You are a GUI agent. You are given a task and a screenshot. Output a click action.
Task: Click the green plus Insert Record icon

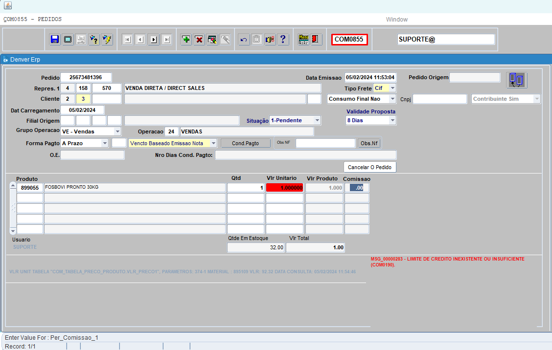(x=186, y=40)
